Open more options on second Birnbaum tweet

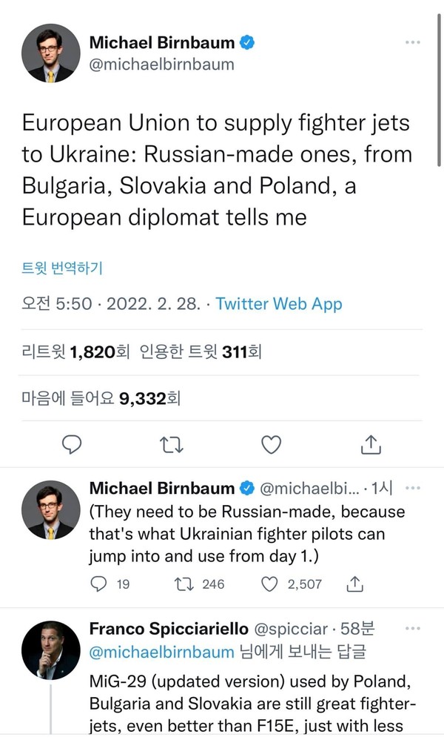point(414,488)
